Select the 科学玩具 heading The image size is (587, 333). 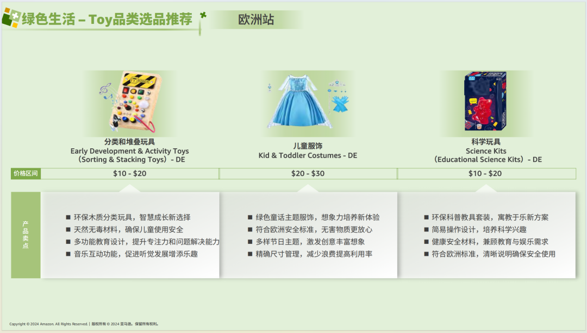click(x=486, y=142)
